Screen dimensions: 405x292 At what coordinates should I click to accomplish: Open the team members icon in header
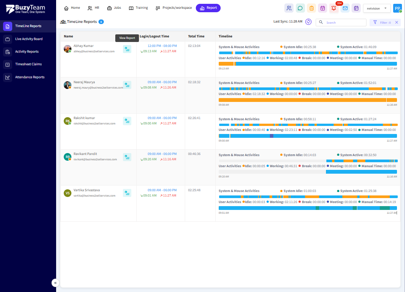[289, 8]
